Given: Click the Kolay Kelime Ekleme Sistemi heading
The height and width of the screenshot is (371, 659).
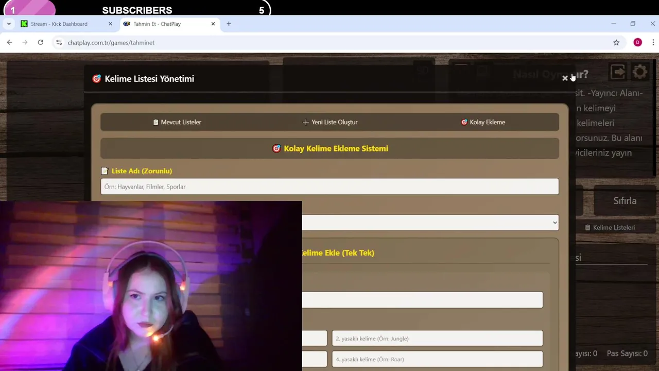Looking at the screenshot, I should tap(330, 148).
